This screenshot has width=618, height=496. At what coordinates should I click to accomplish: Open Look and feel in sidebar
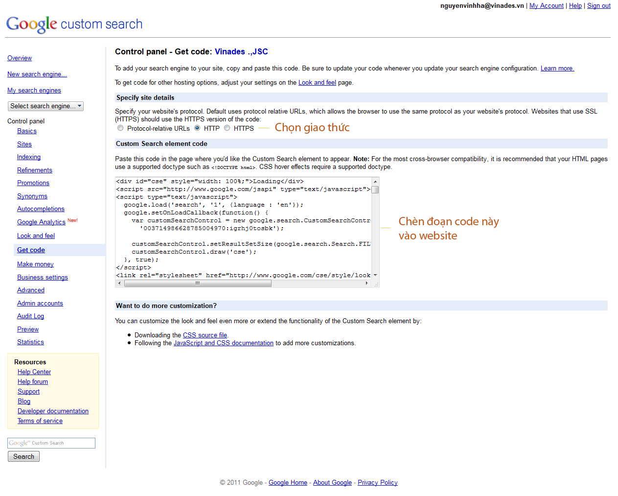pos(36,236)
